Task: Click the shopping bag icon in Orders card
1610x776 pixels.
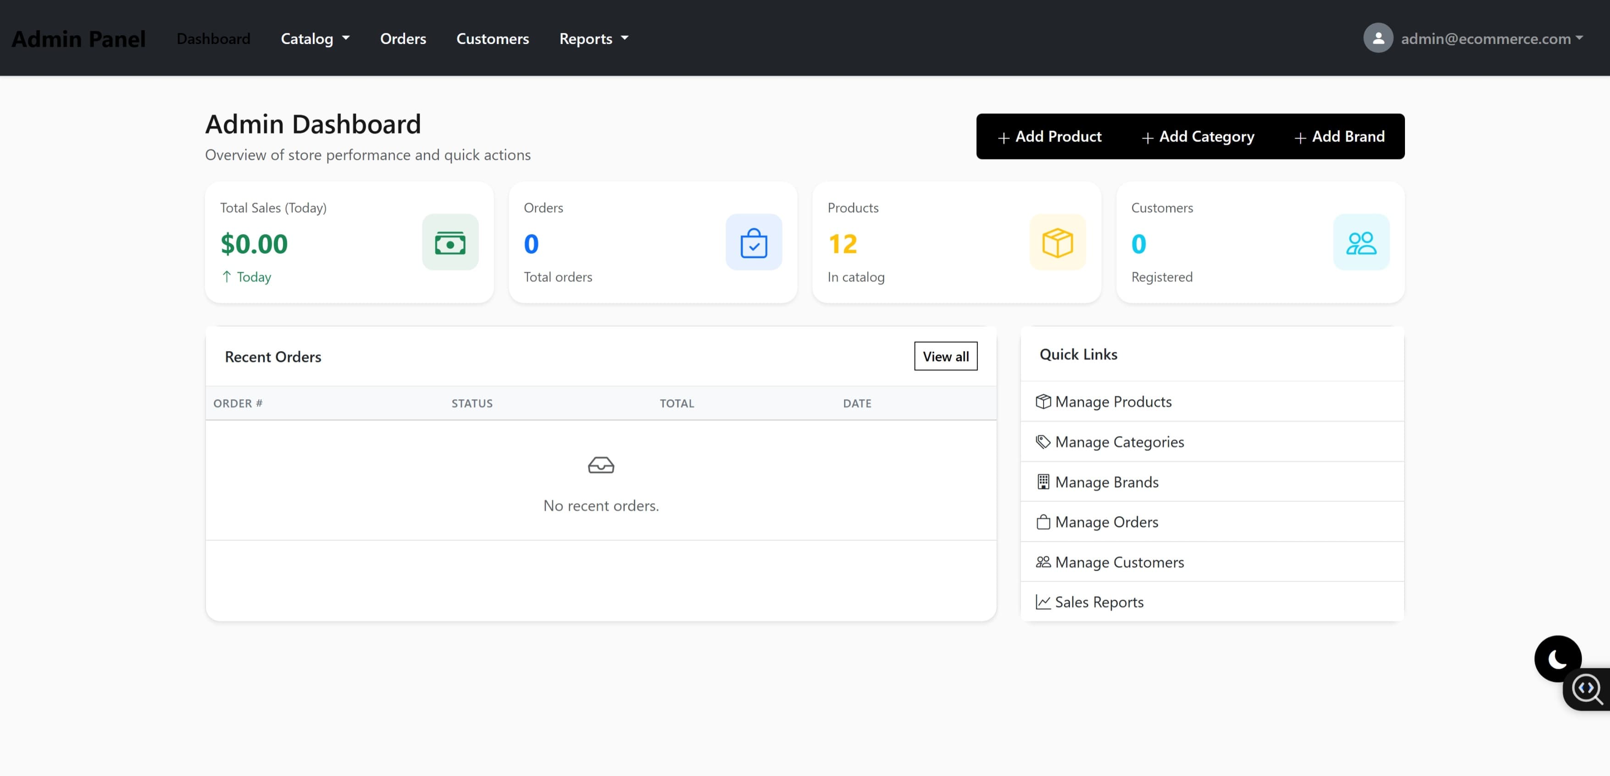Action: click(754, 242)
